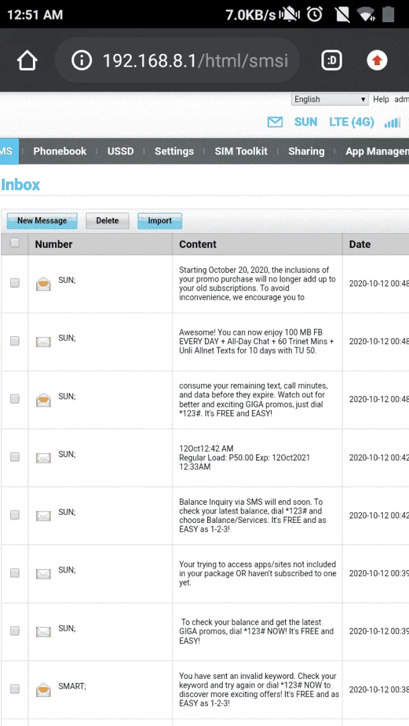The height and width of the screenshot is (726, 409).
Task: Click the Inbox heading
Action: tap(20, 185)
